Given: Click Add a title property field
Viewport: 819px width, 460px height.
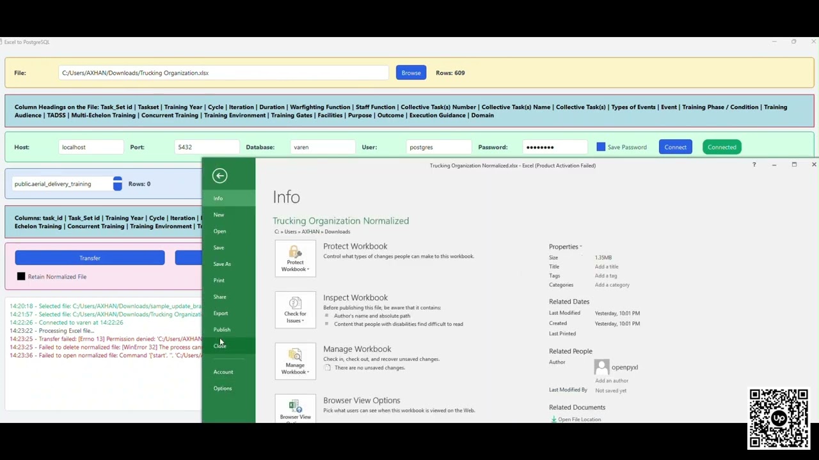Looking at the screenshot, I should (607, 266).
